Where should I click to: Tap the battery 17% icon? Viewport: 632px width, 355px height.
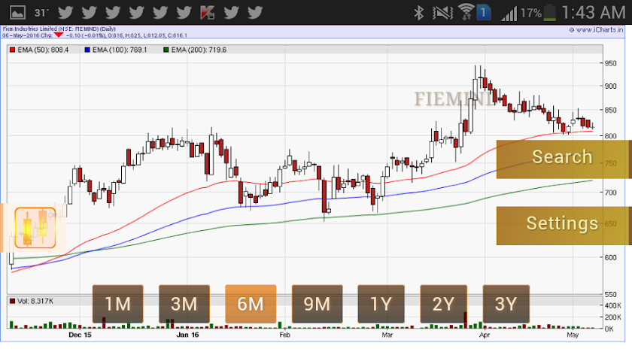coord(549,13)
